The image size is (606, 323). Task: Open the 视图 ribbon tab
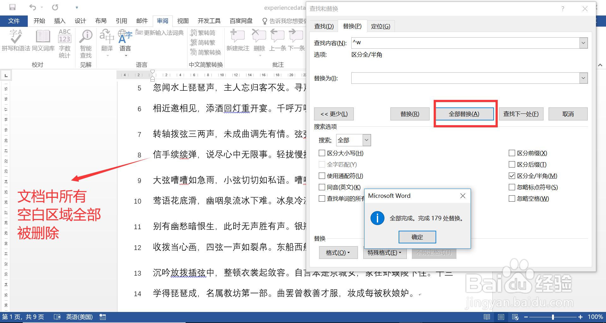point(183,21)
